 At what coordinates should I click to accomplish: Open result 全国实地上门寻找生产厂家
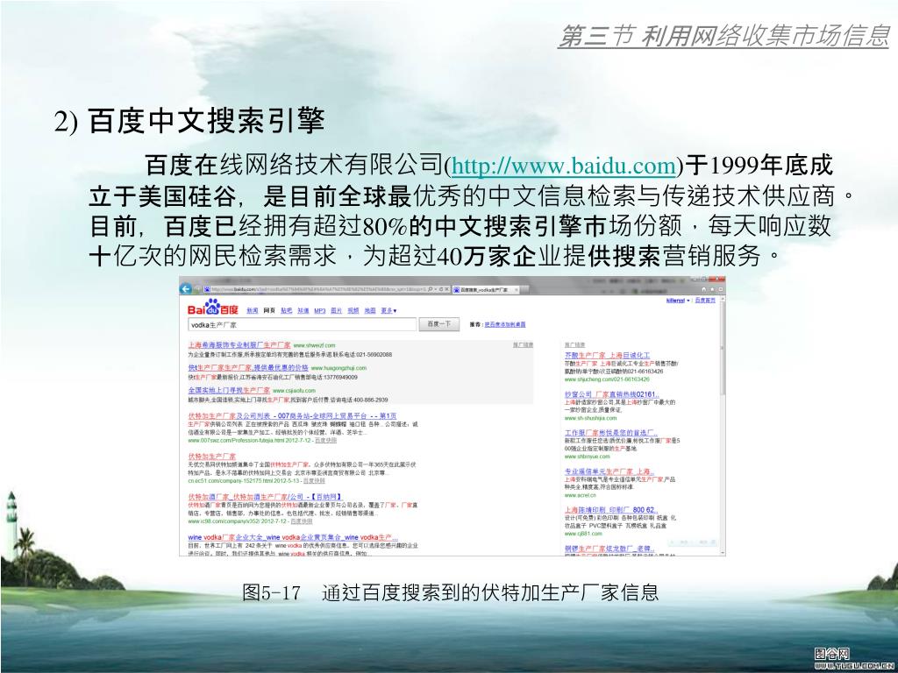229,390
